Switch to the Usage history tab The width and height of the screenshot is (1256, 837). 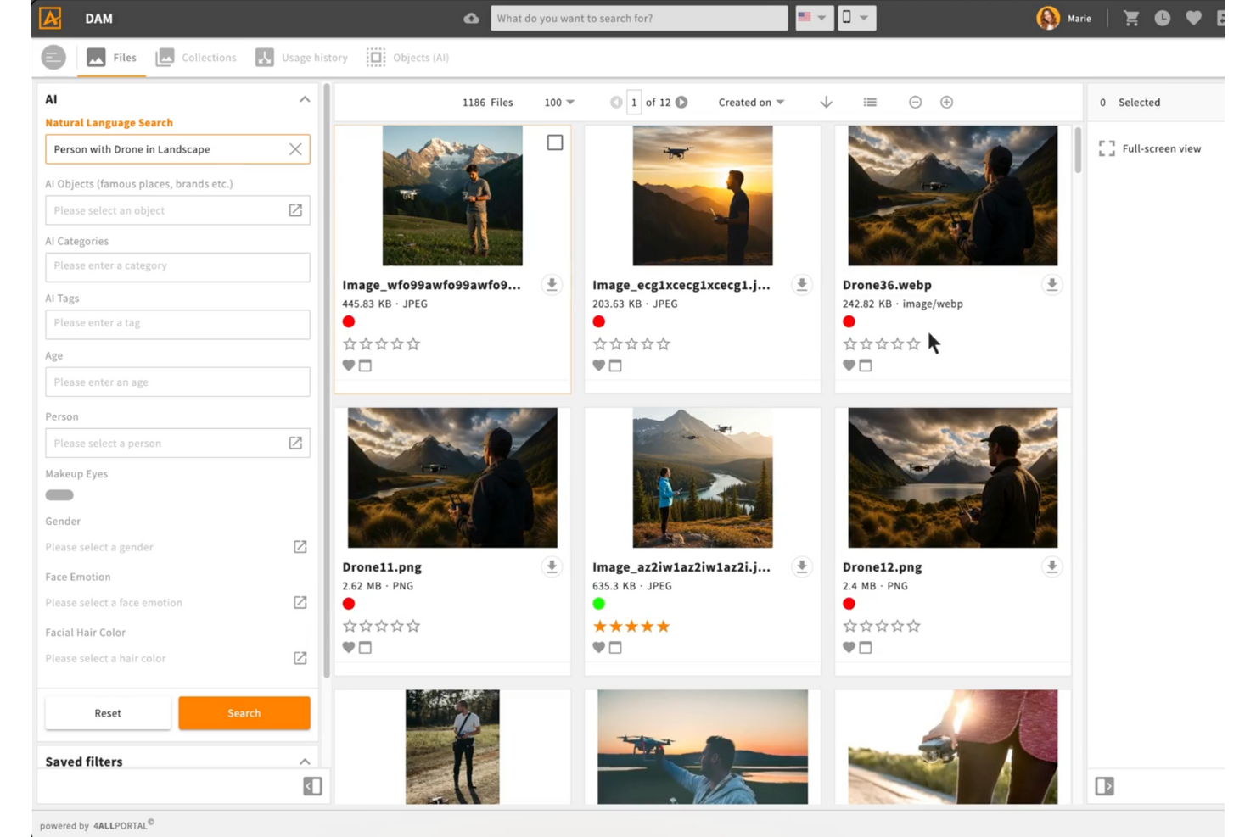pyautogui.click(x=302, y=58)
